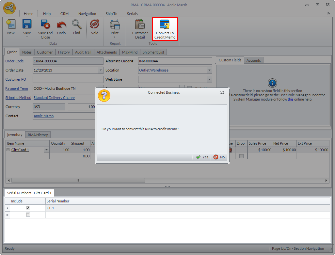335x255 pixels.
Task: Click No in the dialog
Action: (219, 157)
